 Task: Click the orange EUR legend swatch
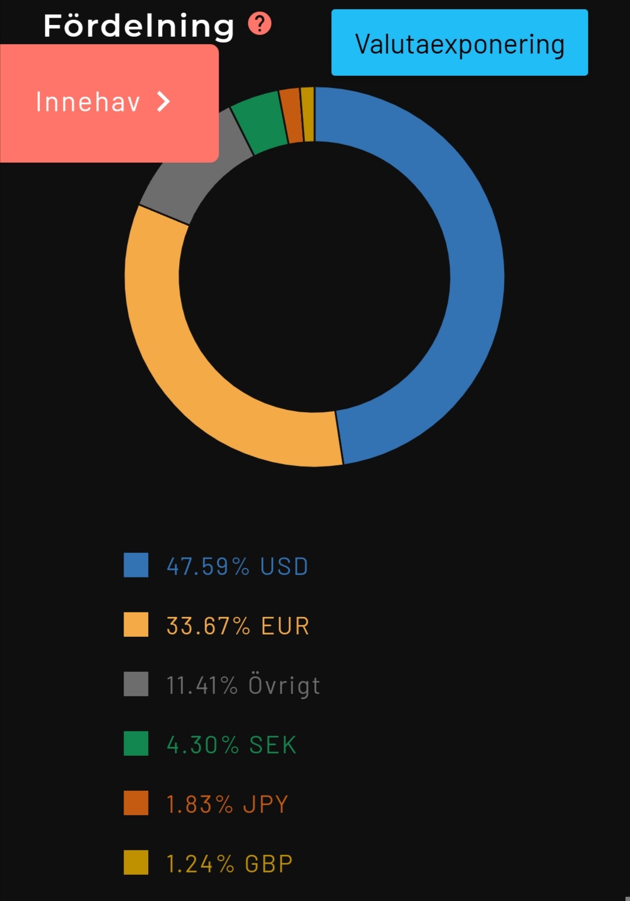click(136, 625)
